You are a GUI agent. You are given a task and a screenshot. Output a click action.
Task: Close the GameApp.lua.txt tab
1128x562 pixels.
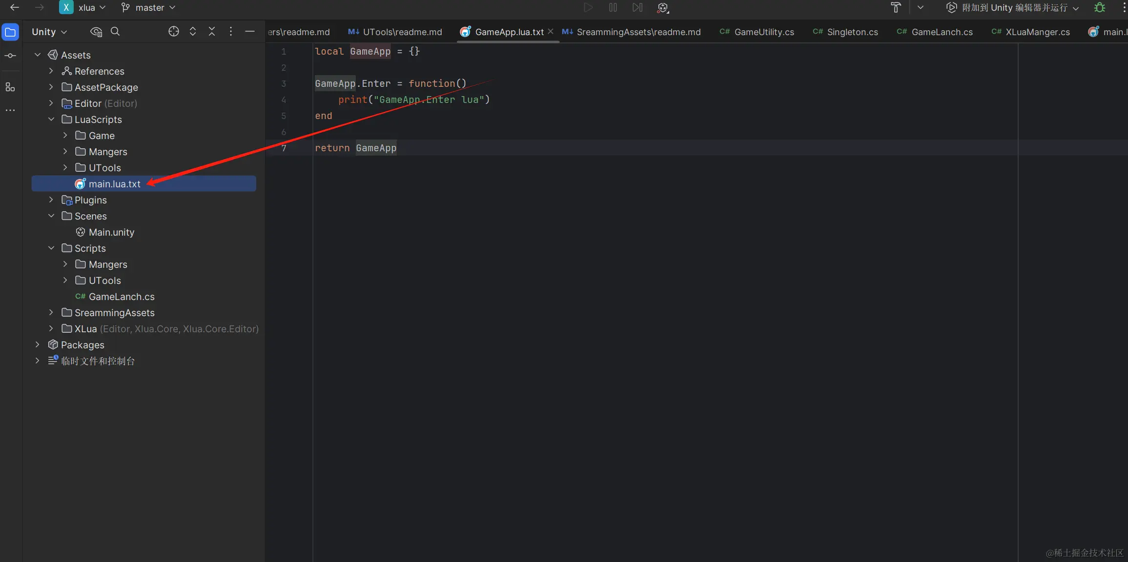(551, 31)
